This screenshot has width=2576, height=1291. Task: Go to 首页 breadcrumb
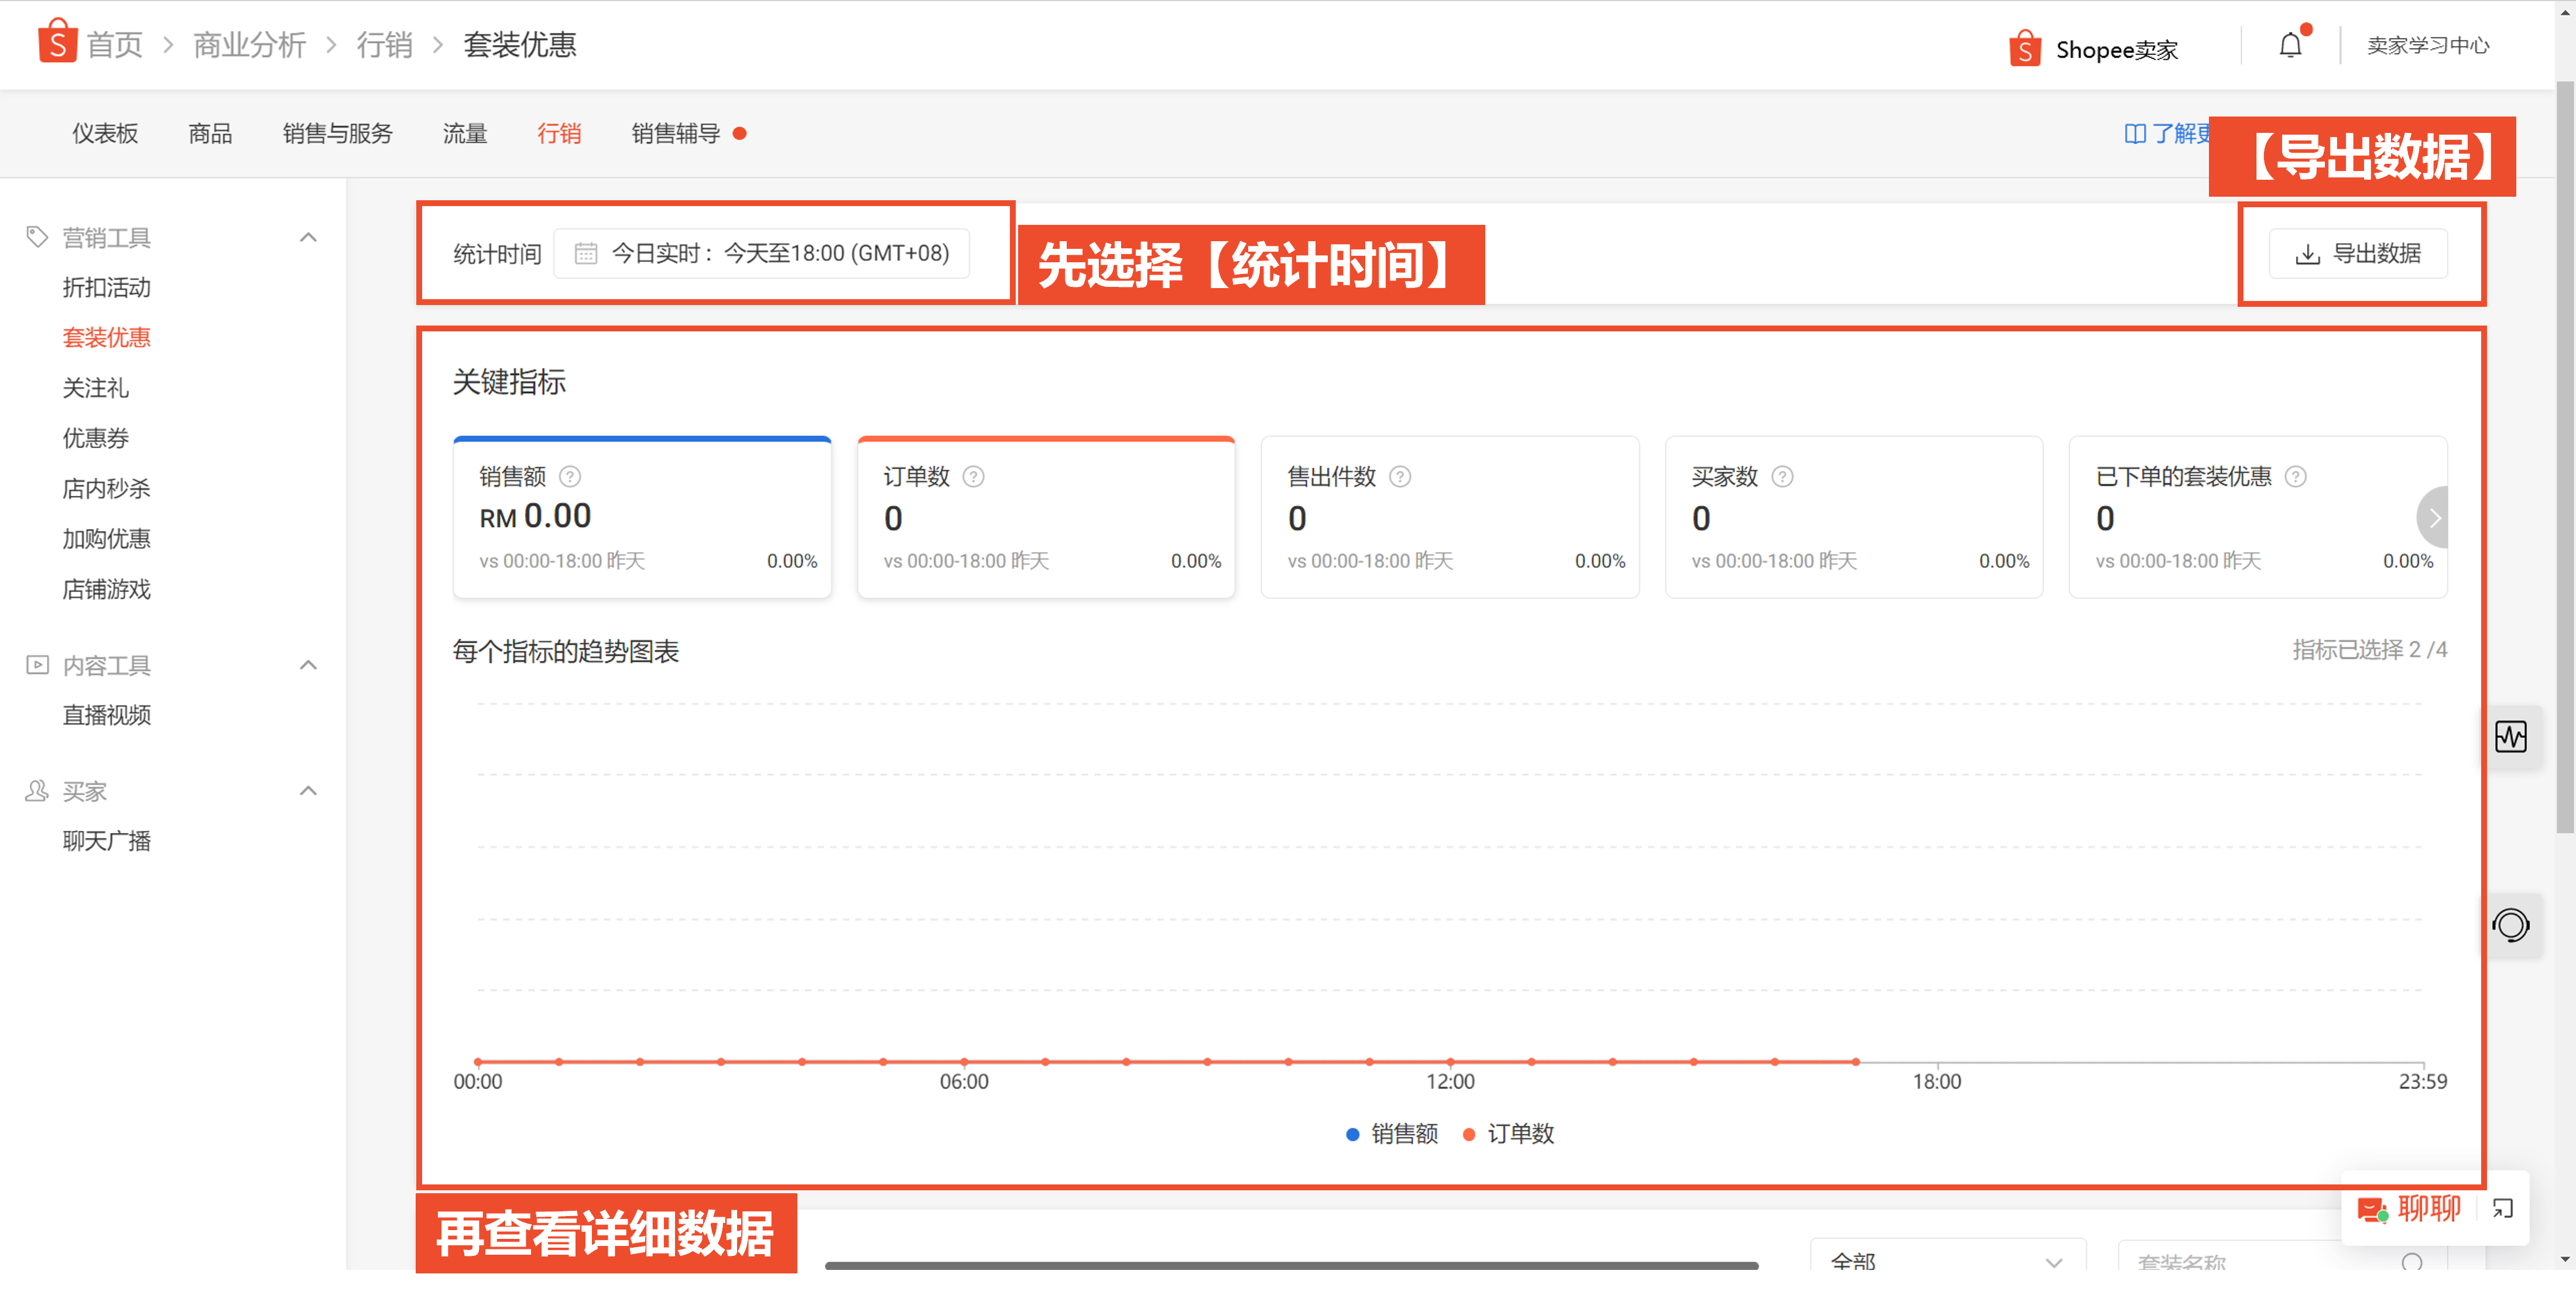114,44
